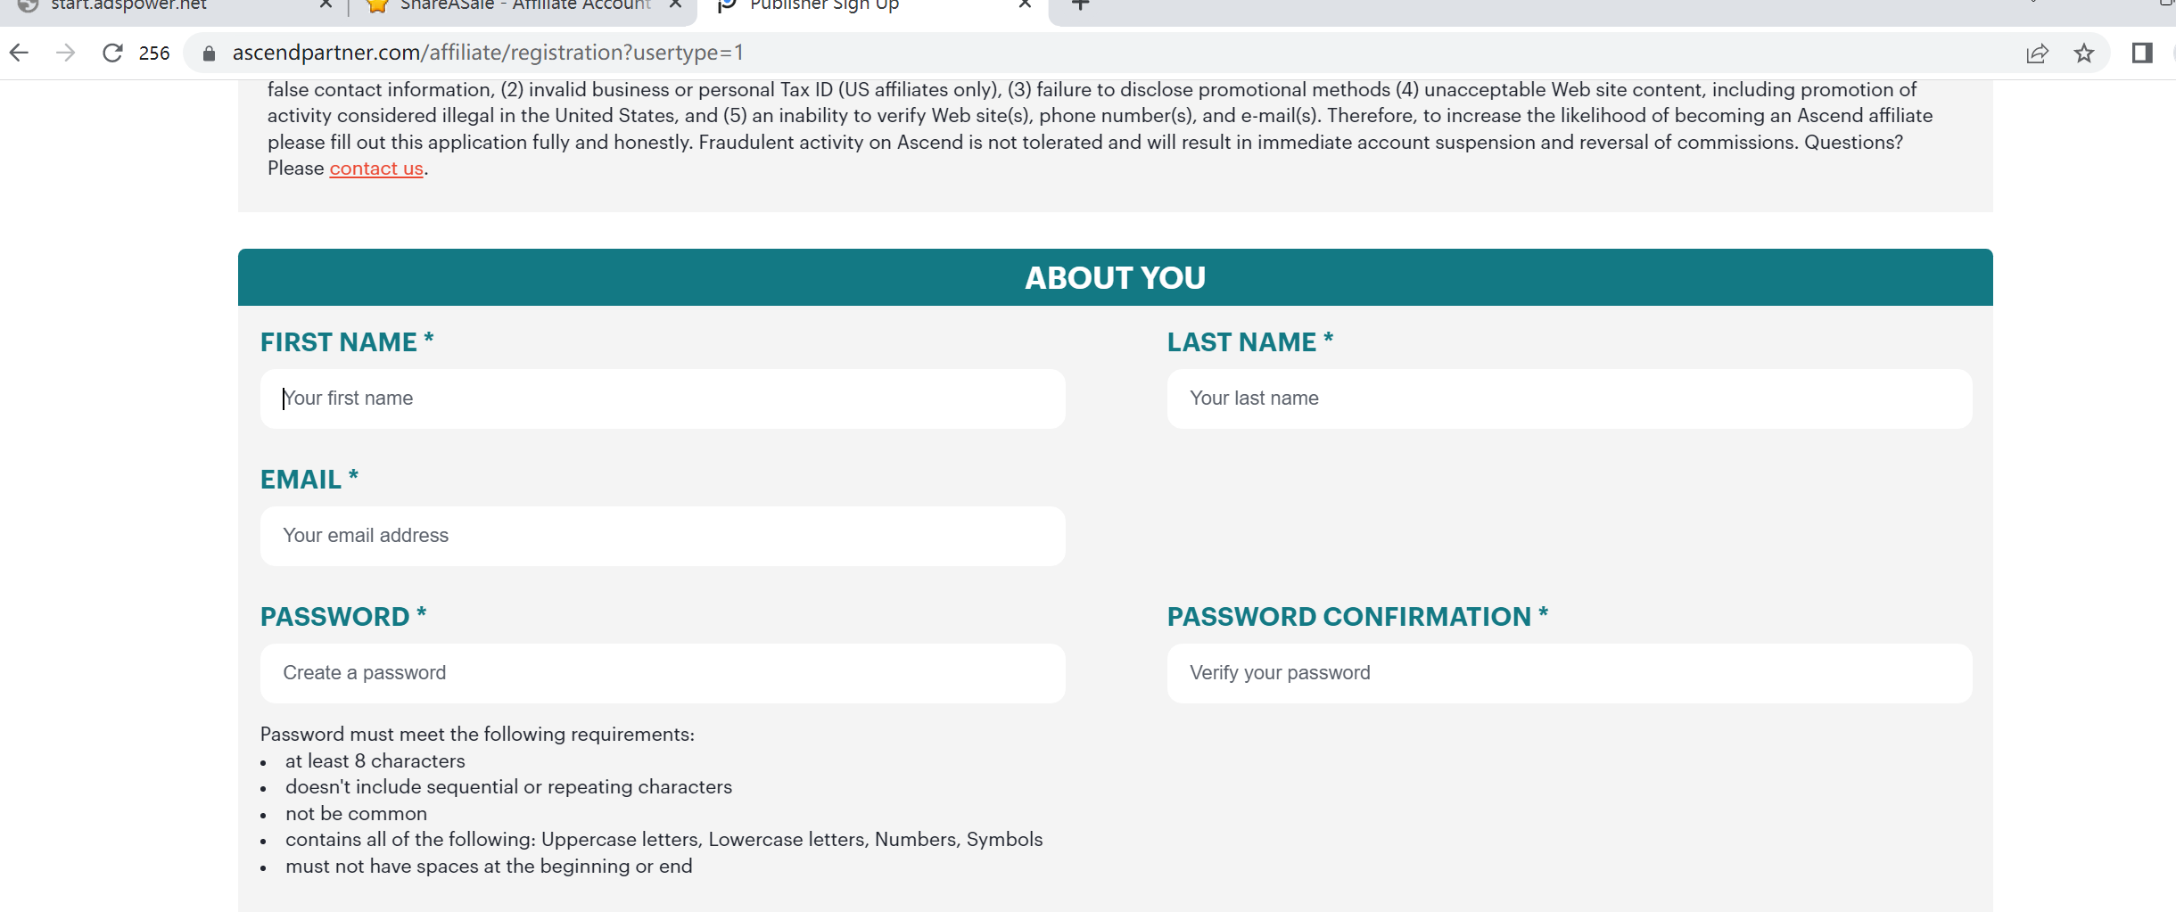Image resolution: width=2176 pixels, height=912 pixels.
Task: View site info via lock icon
Action: pos(209,53)
